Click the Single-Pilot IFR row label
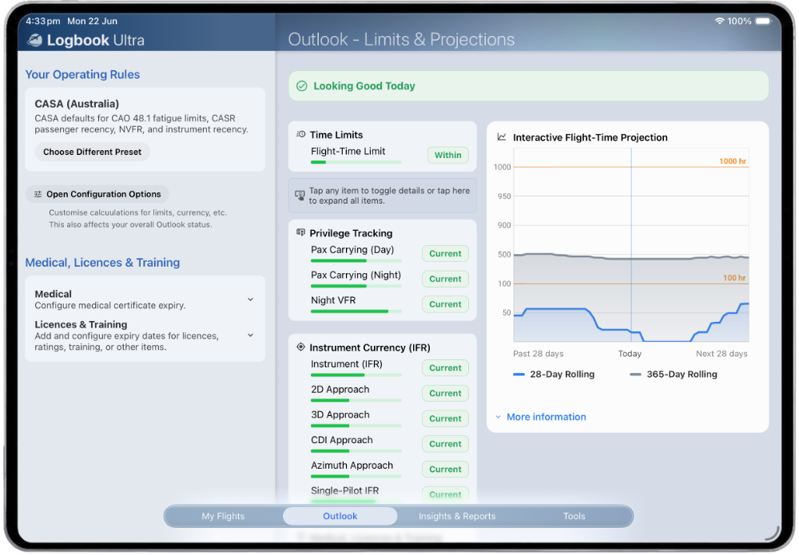Image resolution: width=799 pixels, height=555 pixels. pos(345,491)
